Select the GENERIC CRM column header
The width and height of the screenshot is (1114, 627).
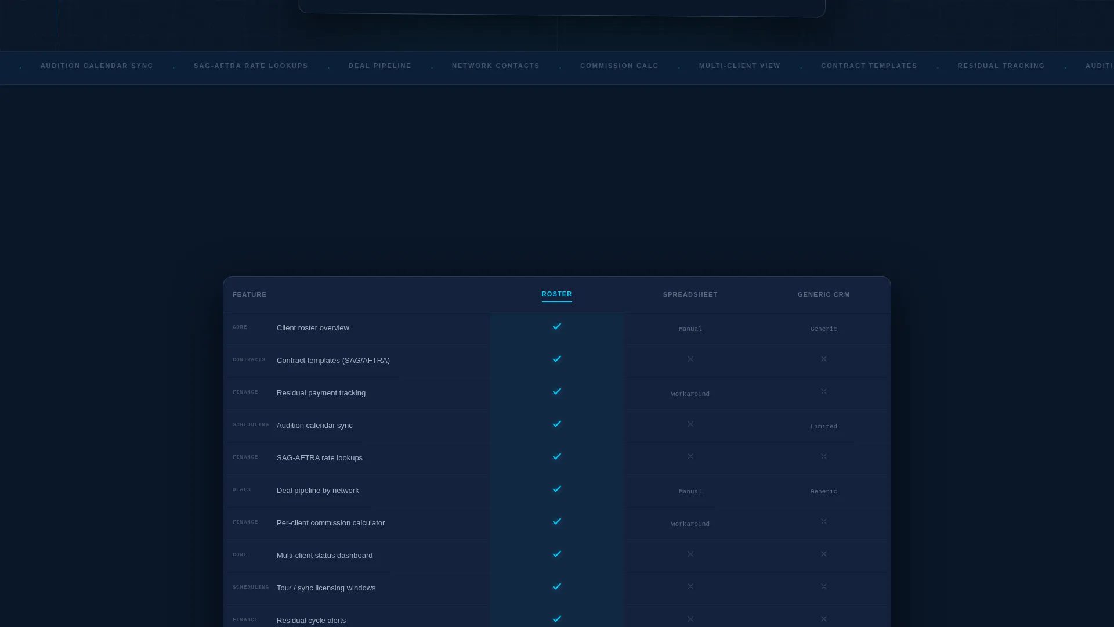pos(824,294)
